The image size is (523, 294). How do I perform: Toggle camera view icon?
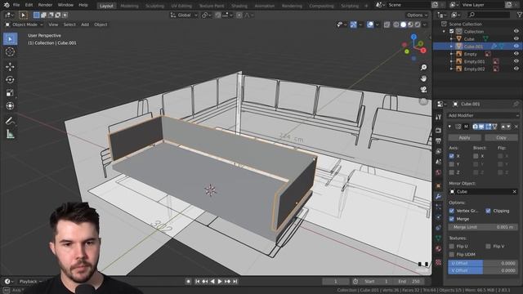423,89
